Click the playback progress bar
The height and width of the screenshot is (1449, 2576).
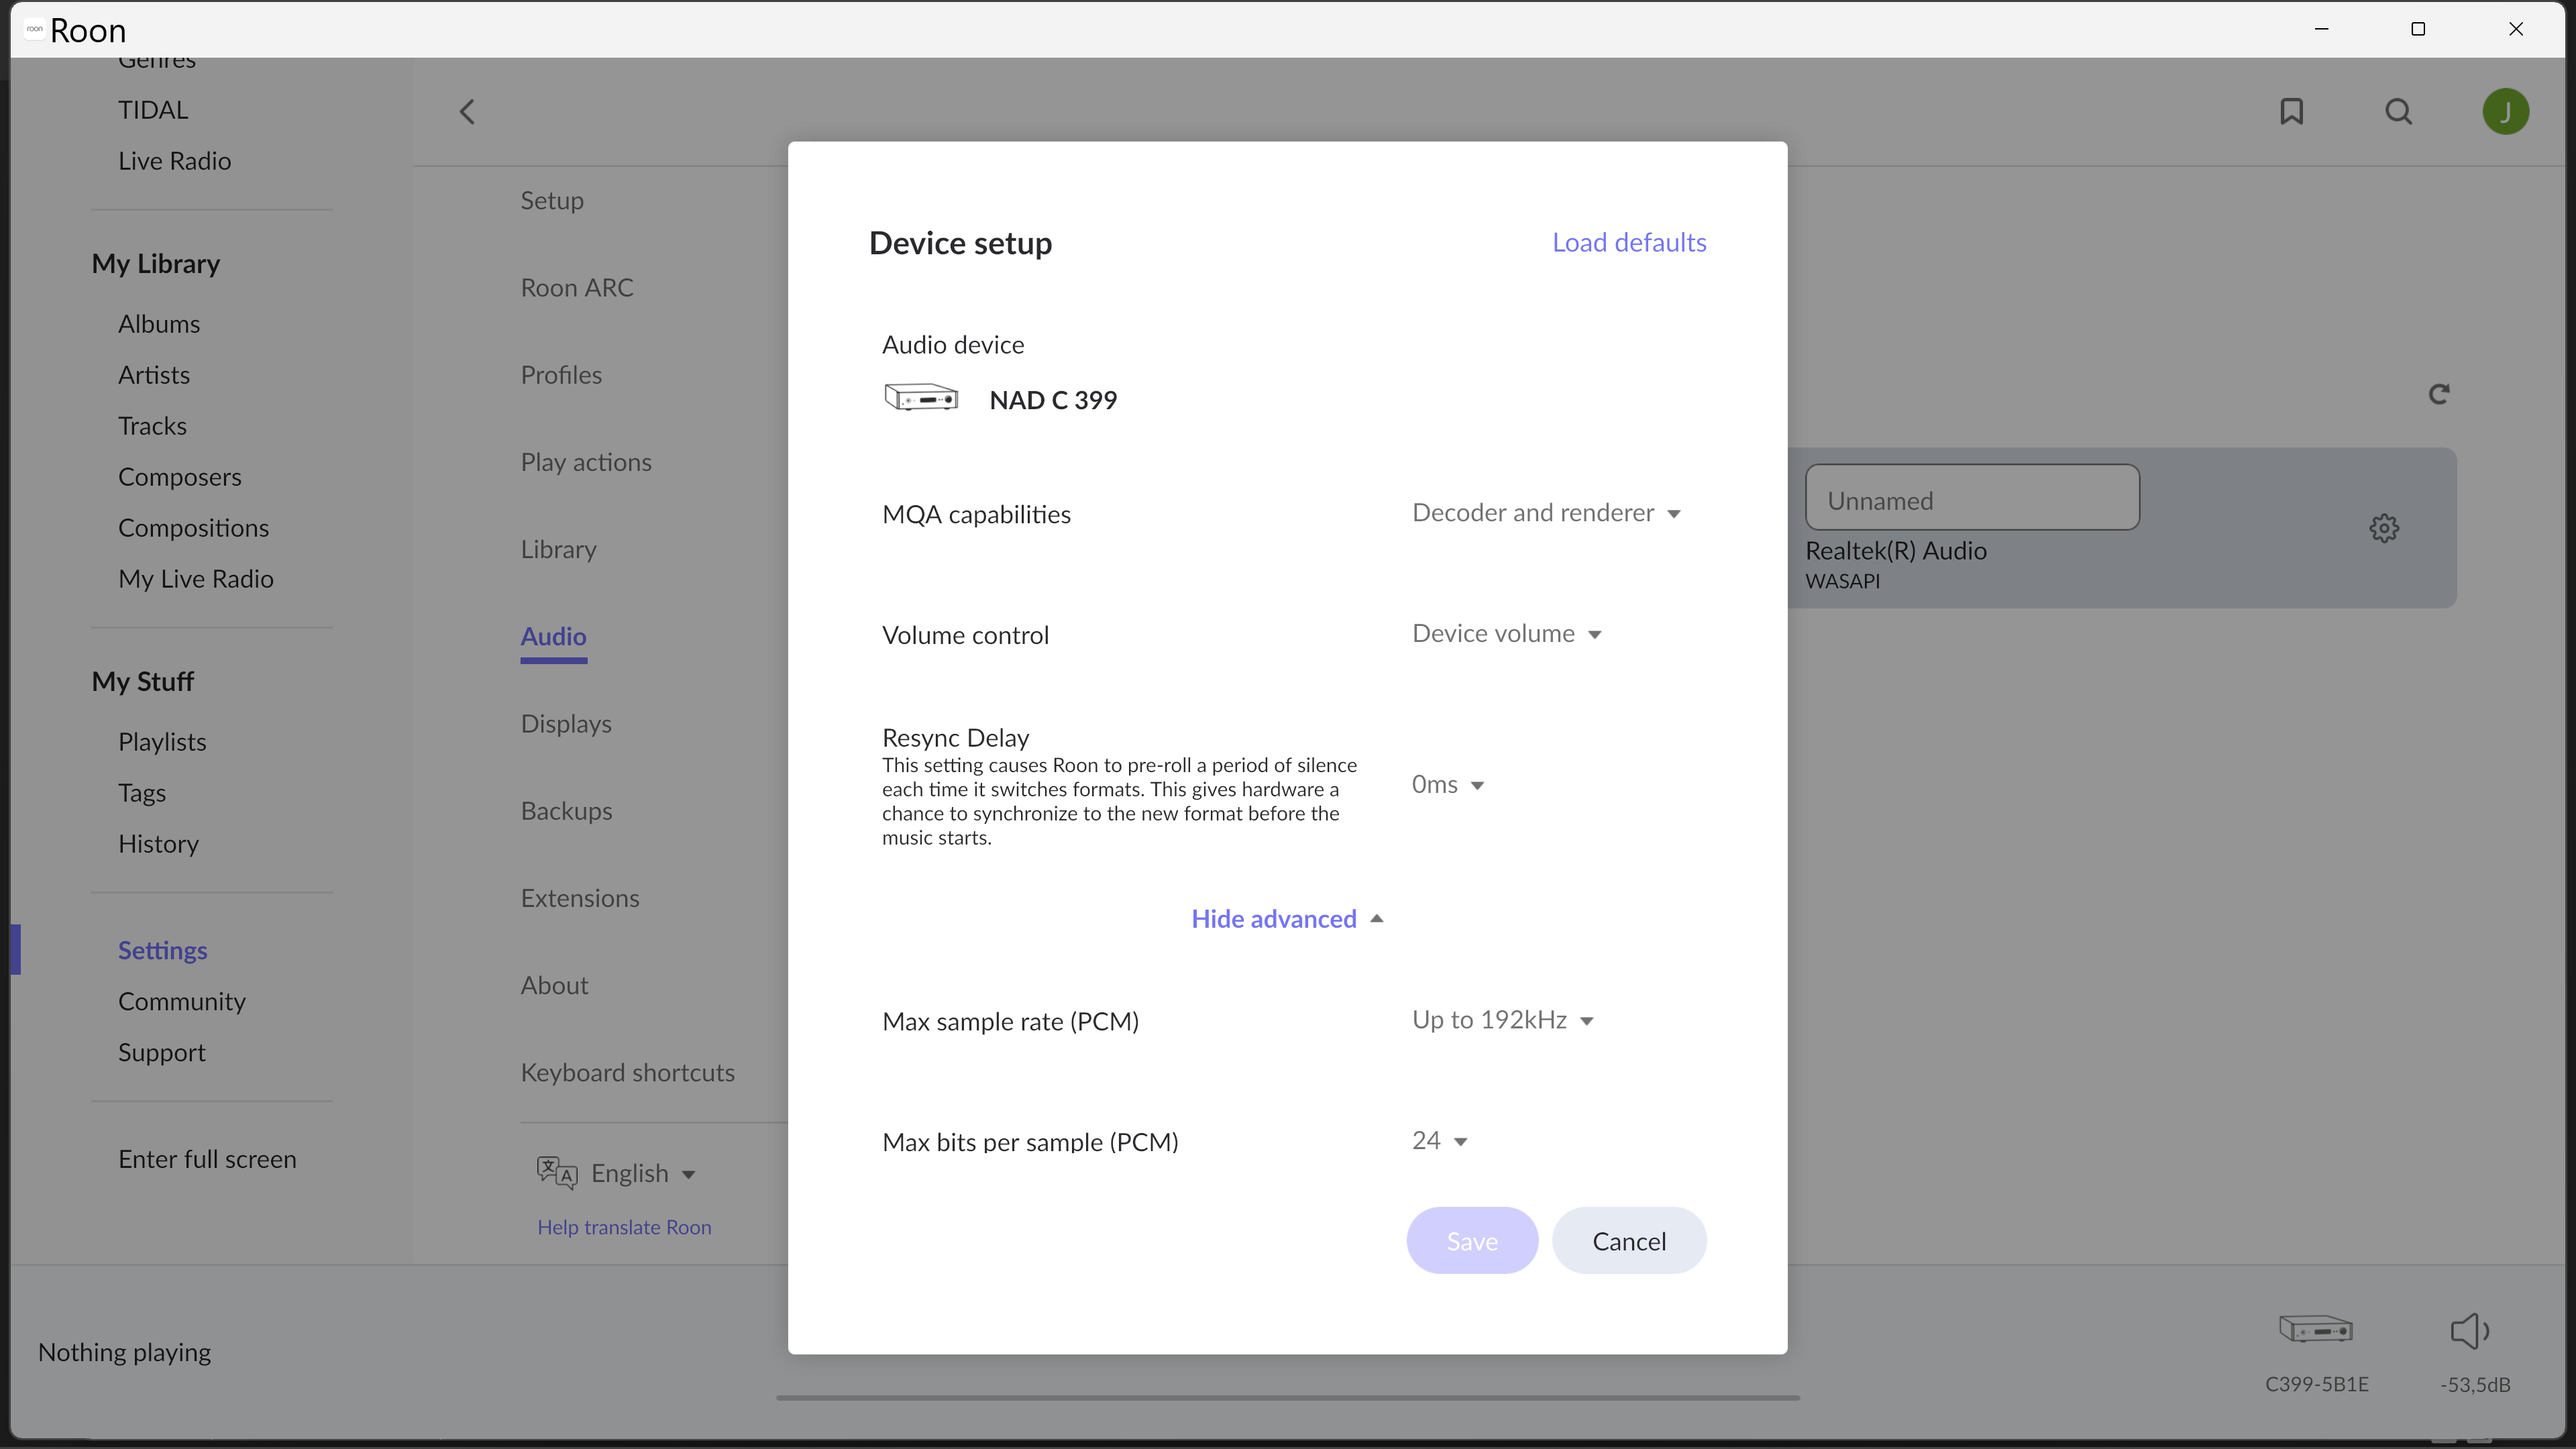(x=1287, y=1397)
